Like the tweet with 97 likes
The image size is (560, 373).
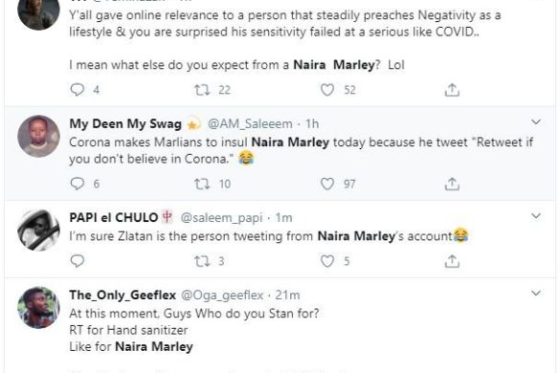click(326, 184)
